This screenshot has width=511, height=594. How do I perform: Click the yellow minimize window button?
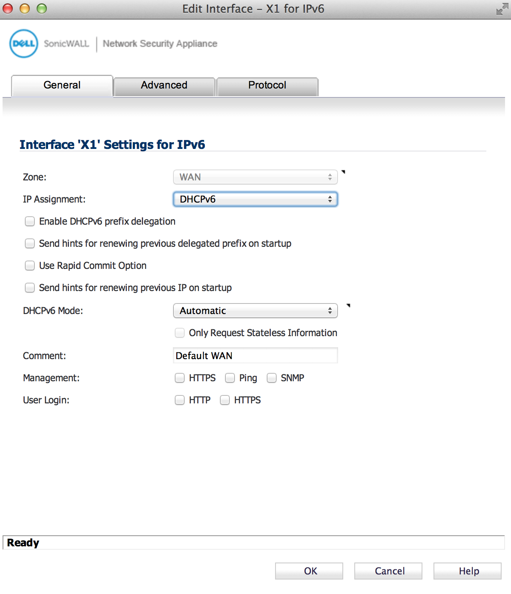(25, 9)
